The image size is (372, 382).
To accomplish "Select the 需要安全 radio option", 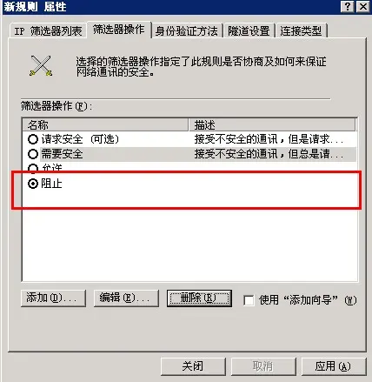I will pyautogui.click(x=33, y=154).
